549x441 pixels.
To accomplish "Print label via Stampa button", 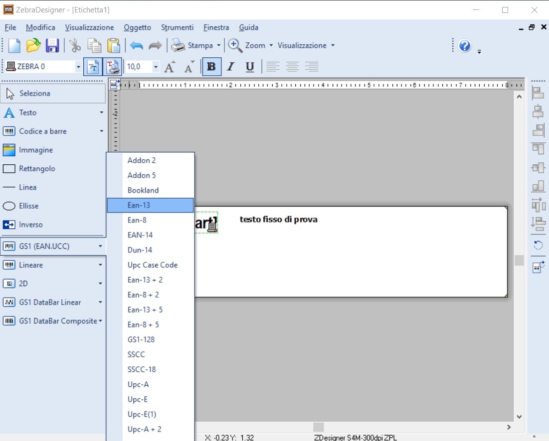I will click(192, 45).
